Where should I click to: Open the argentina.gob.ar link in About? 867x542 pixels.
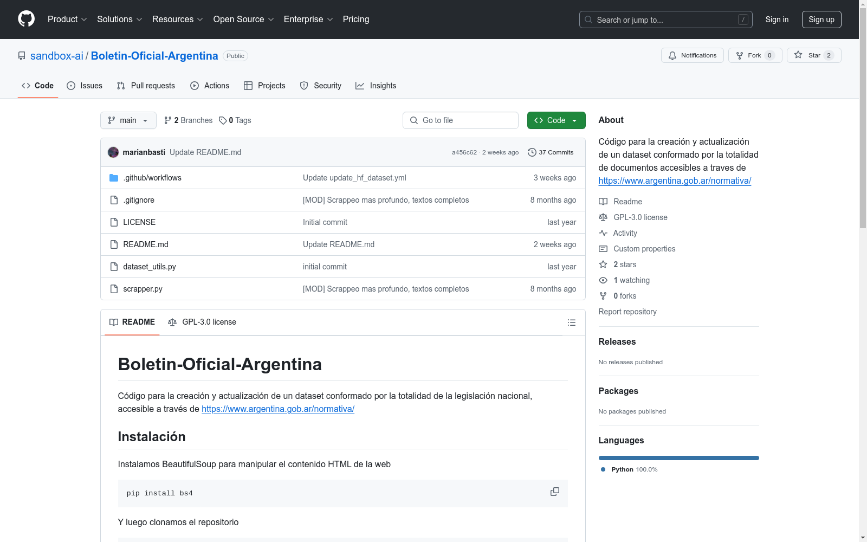675,181
